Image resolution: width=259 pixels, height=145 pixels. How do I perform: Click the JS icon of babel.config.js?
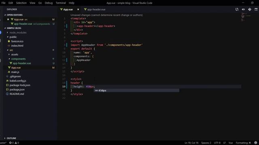pyautogui.click(x=7, y=81)
